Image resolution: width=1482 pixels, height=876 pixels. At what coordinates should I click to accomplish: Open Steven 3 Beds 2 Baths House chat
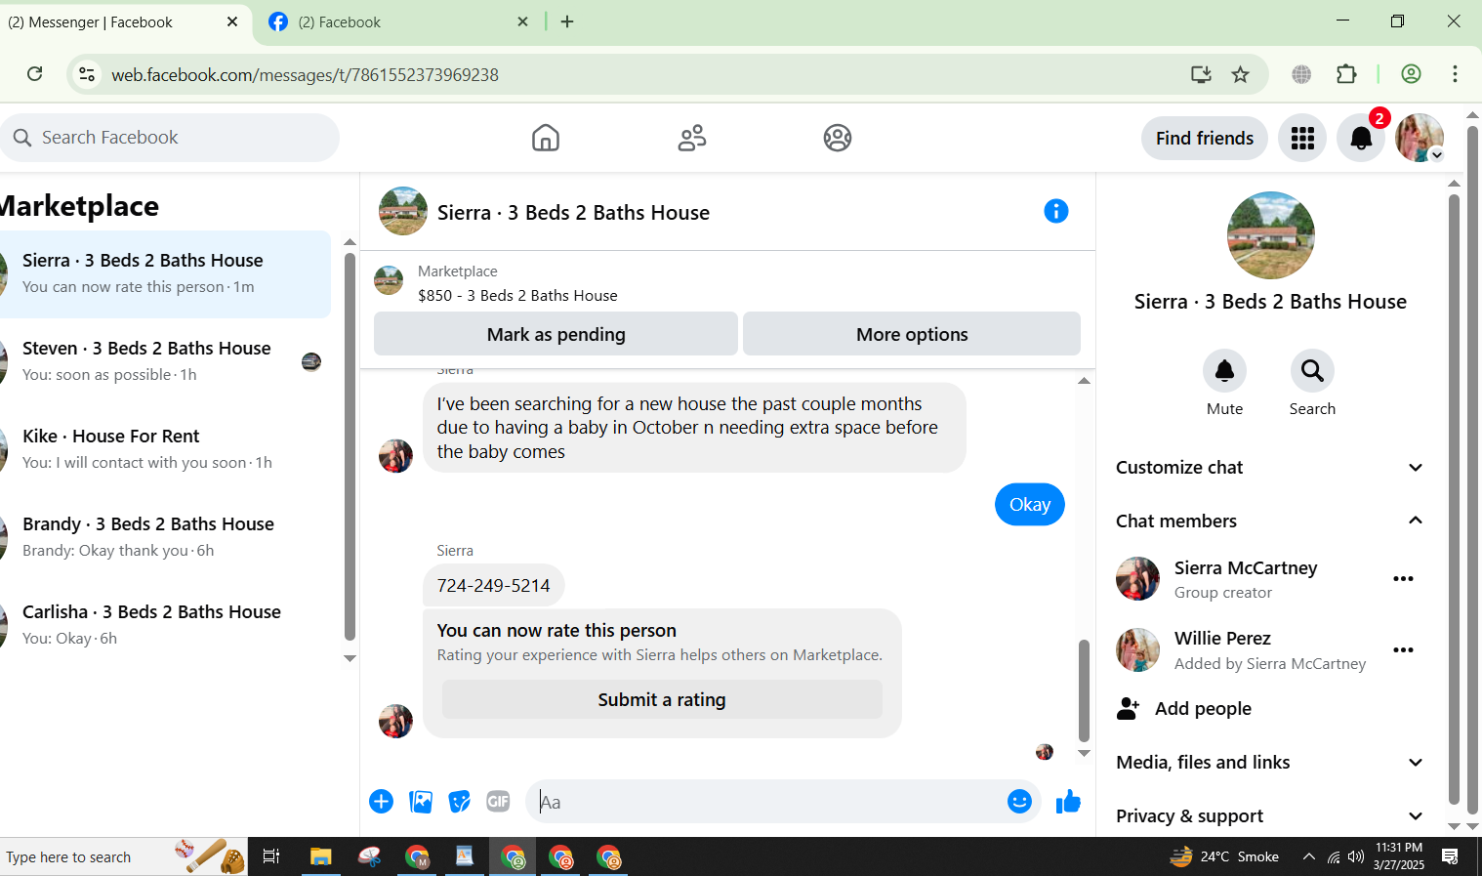point(164,361)
